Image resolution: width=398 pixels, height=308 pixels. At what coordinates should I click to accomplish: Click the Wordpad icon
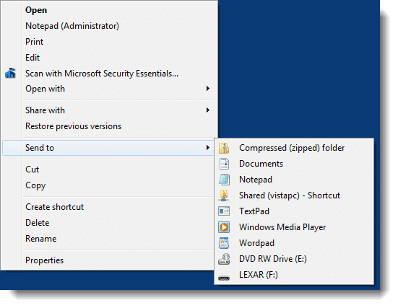tap(224, 243)
